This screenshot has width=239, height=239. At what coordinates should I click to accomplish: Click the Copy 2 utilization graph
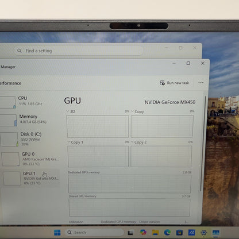pos(161,156)
